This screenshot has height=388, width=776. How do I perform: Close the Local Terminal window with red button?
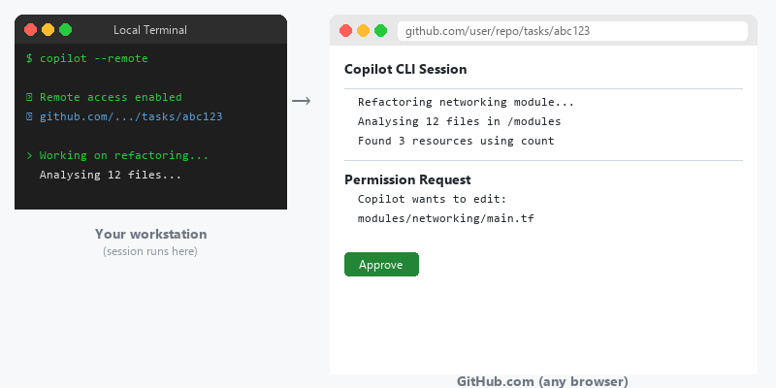pos(31,30)
